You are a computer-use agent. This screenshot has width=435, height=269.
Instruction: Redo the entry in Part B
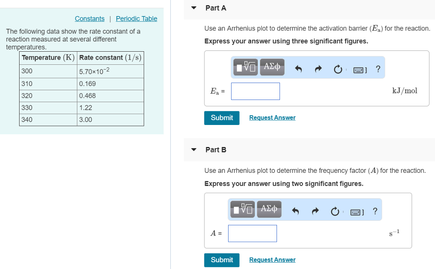tap(315, 211)
